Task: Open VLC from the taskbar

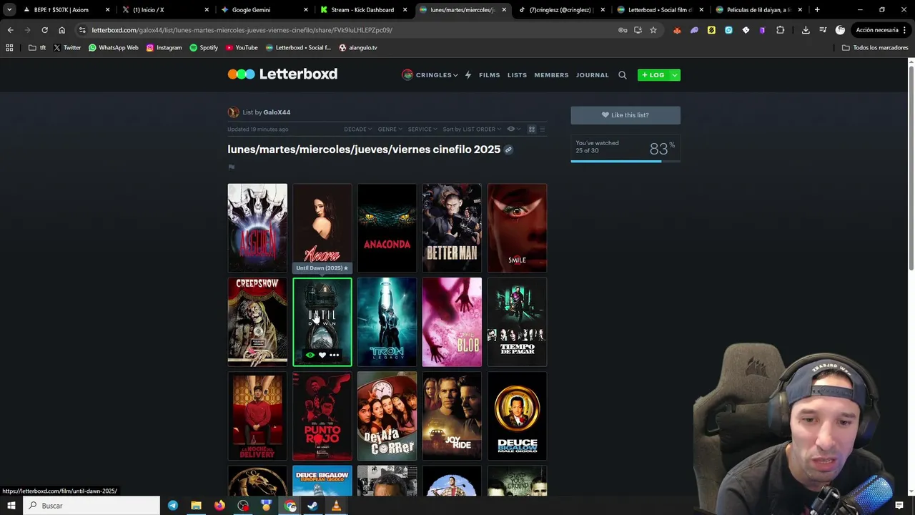Action: [336, 506]
